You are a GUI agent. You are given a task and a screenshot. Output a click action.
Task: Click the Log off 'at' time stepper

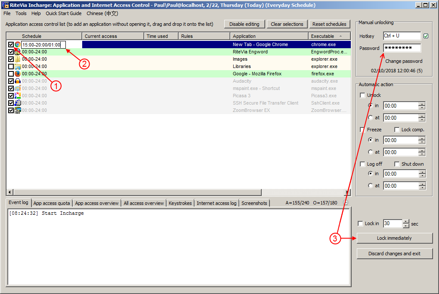click(422, 186)
